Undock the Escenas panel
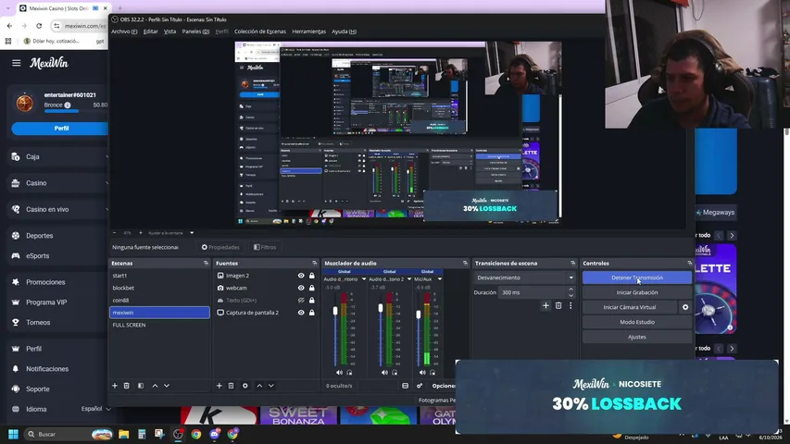Image resolution: width=790 pixels, height=444 pixels. tap(206, 264)
